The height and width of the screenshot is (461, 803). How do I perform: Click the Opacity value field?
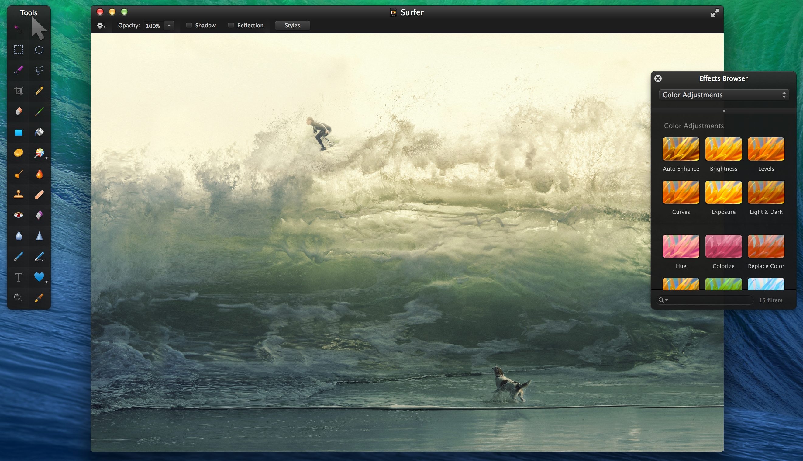click(x=154, y=26)
